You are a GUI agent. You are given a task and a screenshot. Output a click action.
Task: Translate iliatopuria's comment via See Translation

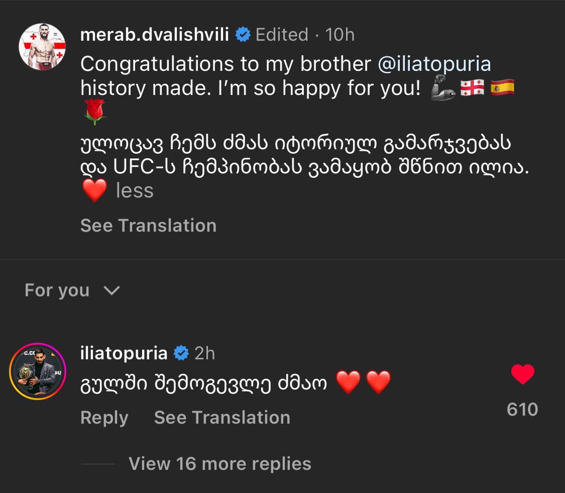pos(222,418)
